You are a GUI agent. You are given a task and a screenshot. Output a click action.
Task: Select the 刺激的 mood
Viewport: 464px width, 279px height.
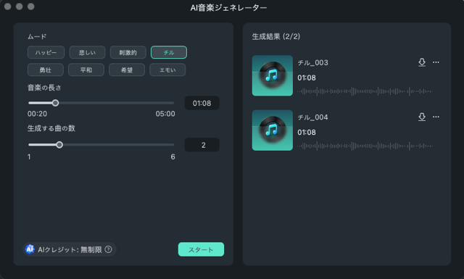(128, 52)
